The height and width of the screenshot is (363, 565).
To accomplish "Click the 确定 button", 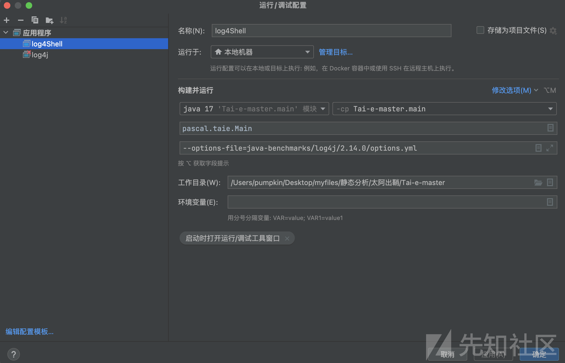I will pos(539,354).
